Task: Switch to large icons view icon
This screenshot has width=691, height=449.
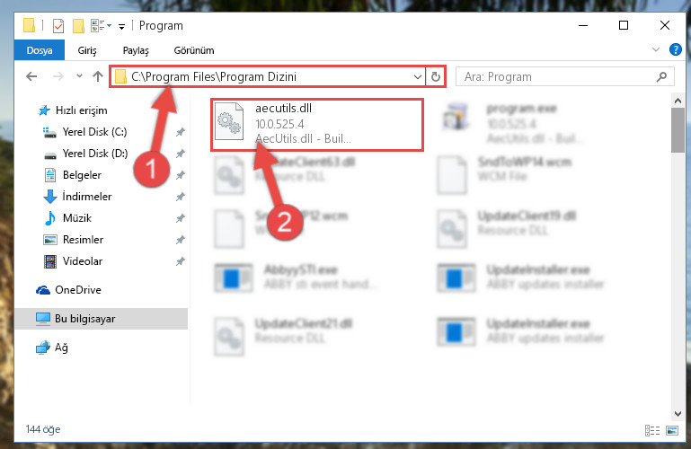Action: [x=672, y=430]
